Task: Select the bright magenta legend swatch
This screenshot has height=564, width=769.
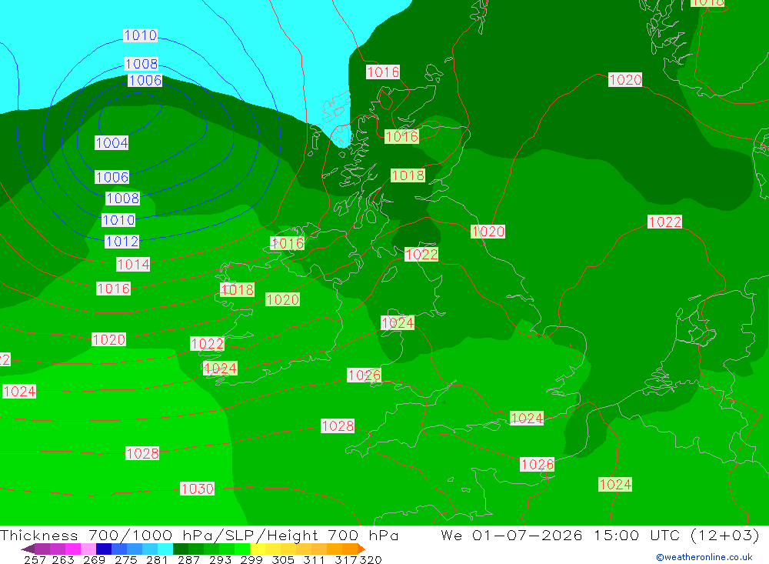Action: [x=72, y=549]
